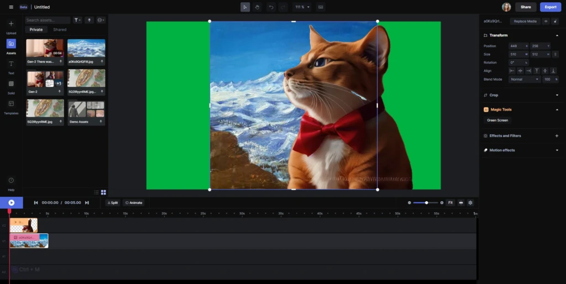
Task: Switch to the Private tab
Action: [36, 30]
